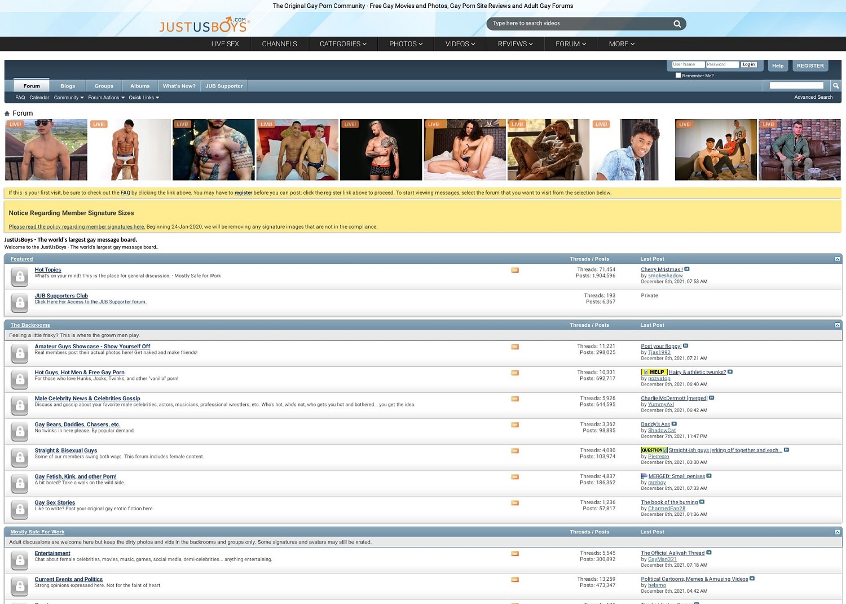
Task: Switch to the Albums tab
Action: click(140, 86)
